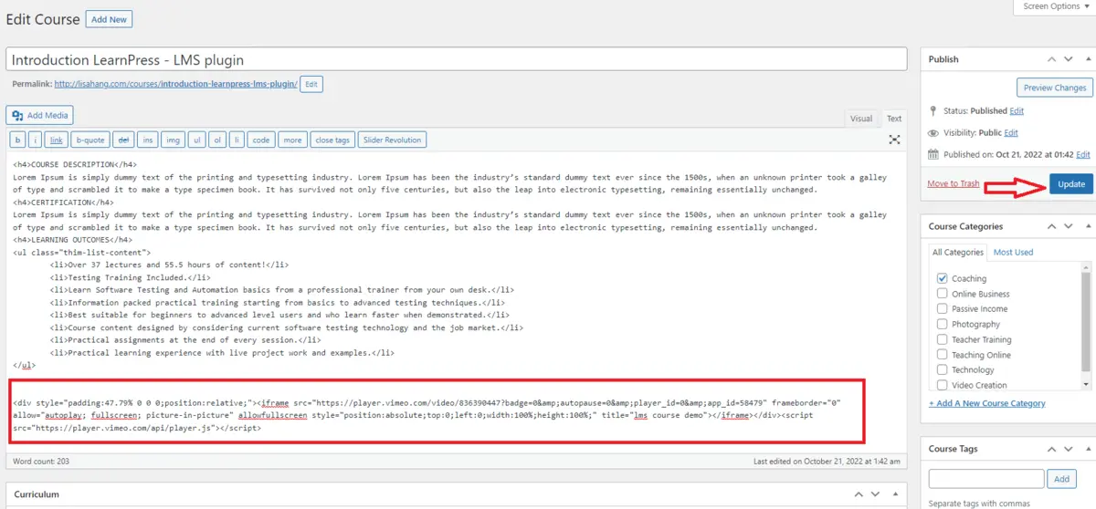The width and height of the screenshot is (1096, 509).
Task: Click the Status pin icon in Publish
Action: pyautogui.click(x=933, y=110)
